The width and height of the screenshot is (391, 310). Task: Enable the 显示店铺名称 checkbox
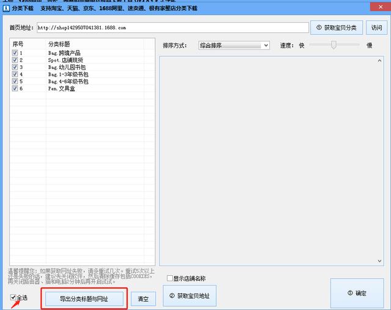170,278
